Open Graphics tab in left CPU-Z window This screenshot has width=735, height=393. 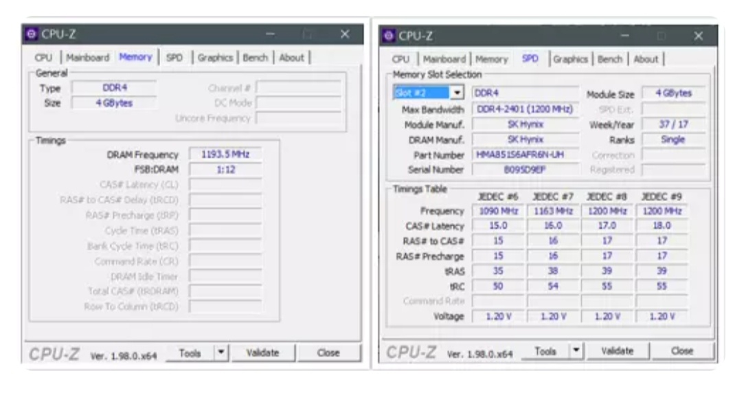pos(215,58)
